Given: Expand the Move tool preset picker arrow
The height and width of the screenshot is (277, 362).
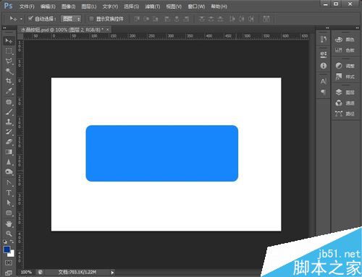Looking at the screenshot, I should tap(21, 19).
